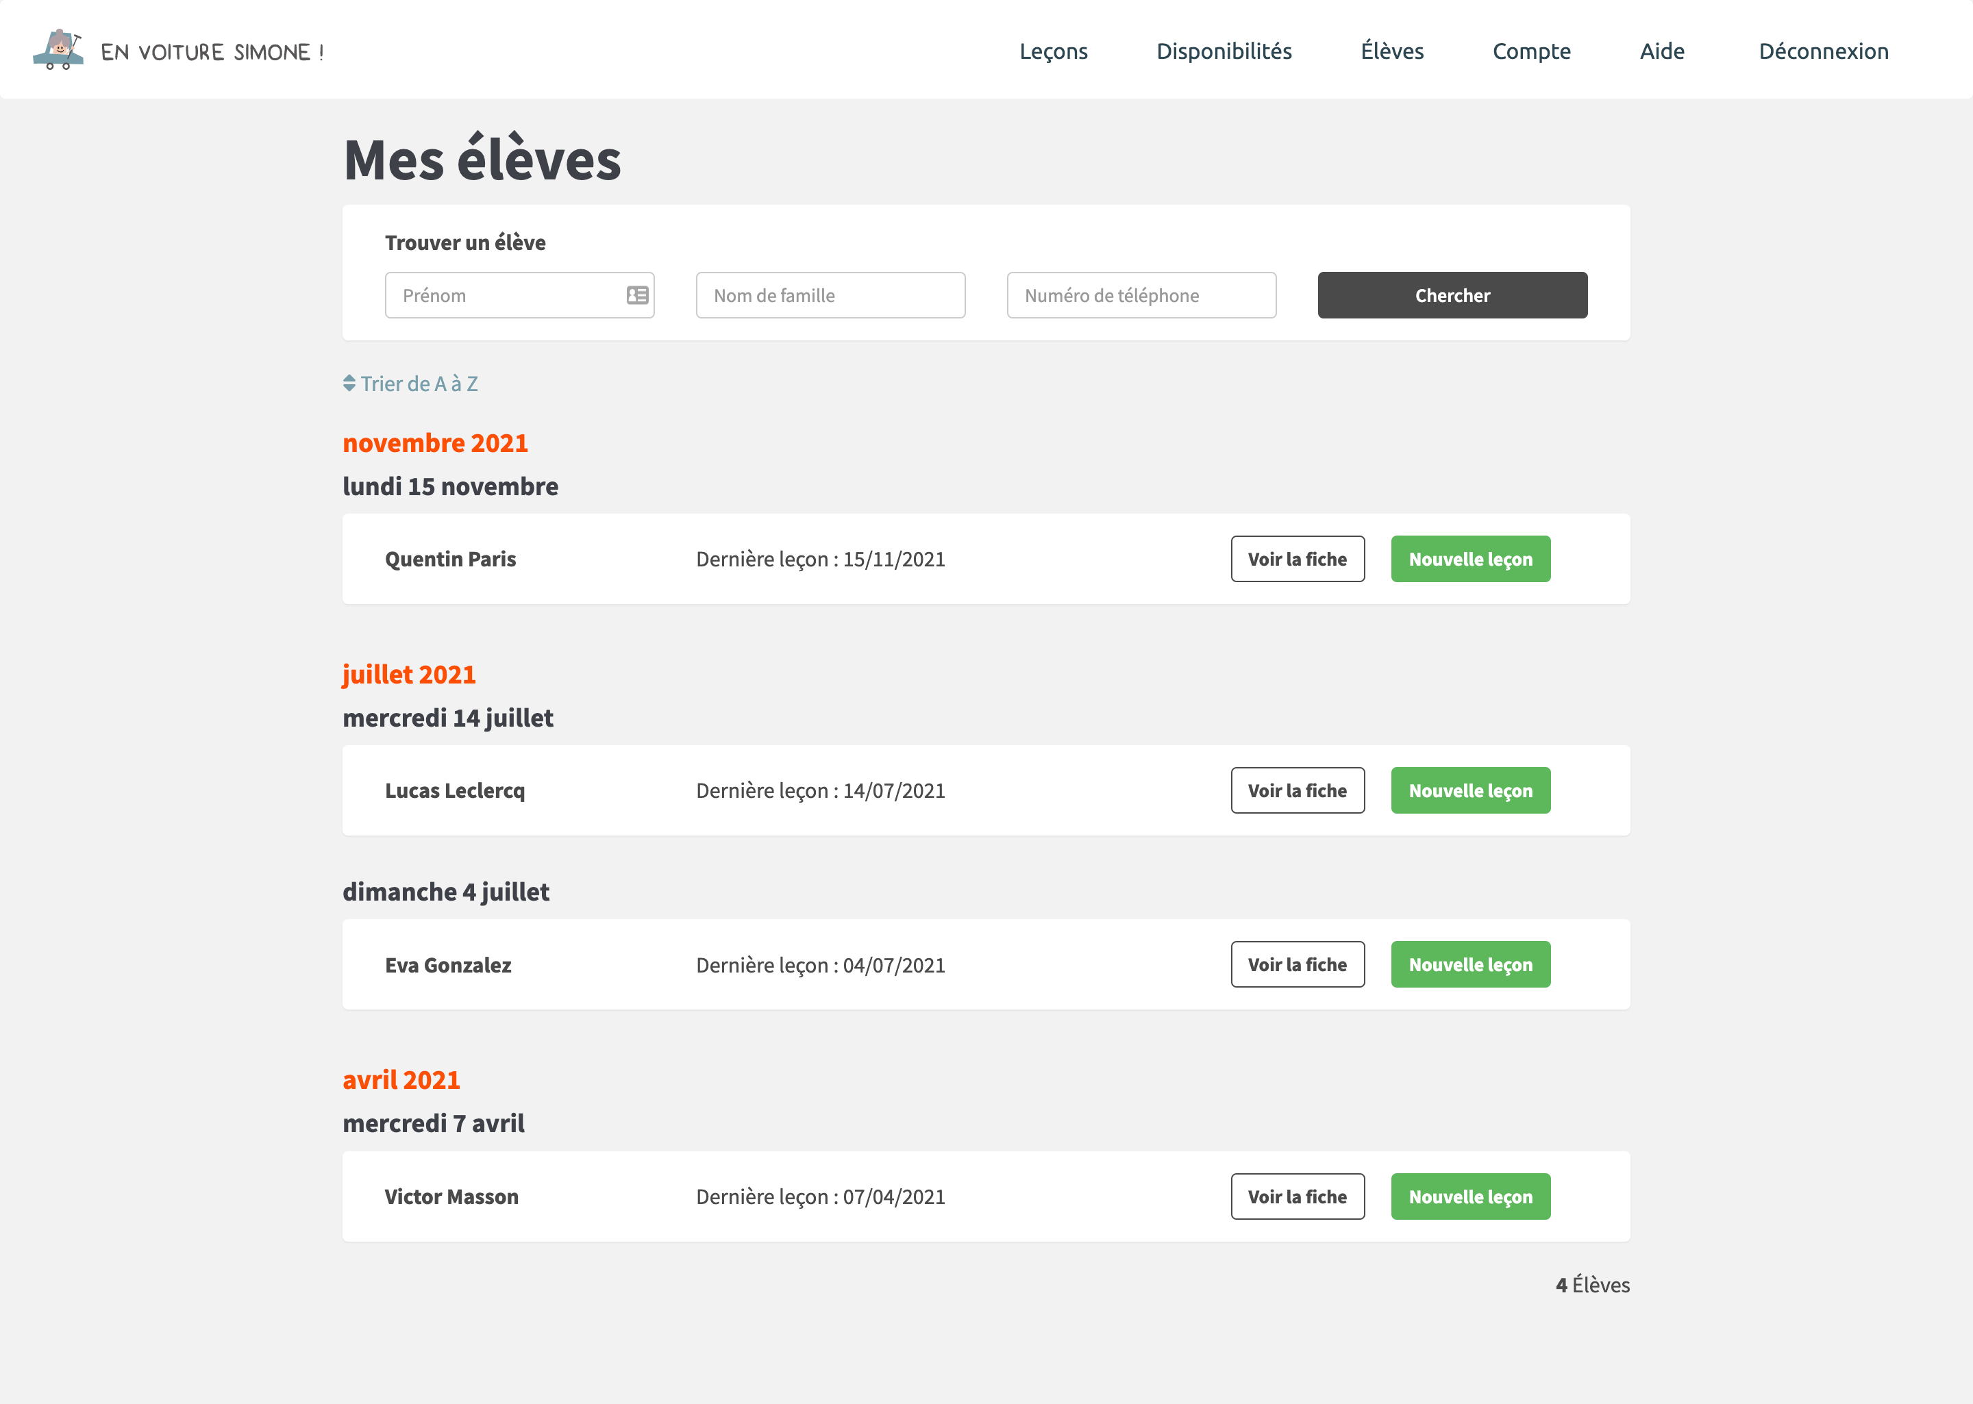This screenshot has height=1404, width=1973.
Task: Click the 'mercredi 7 avril' date heading
Action: (x=434, y=1124)
